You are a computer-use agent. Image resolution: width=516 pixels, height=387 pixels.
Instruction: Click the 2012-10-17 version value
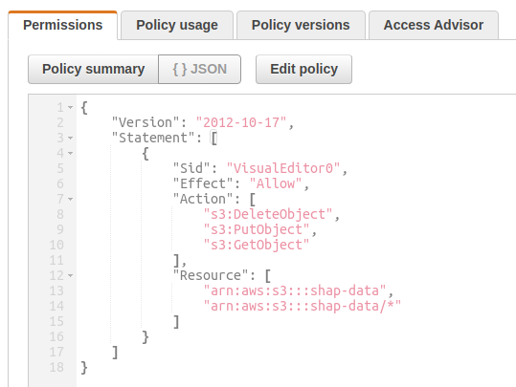pyautogui.click(x=241, y=122)
